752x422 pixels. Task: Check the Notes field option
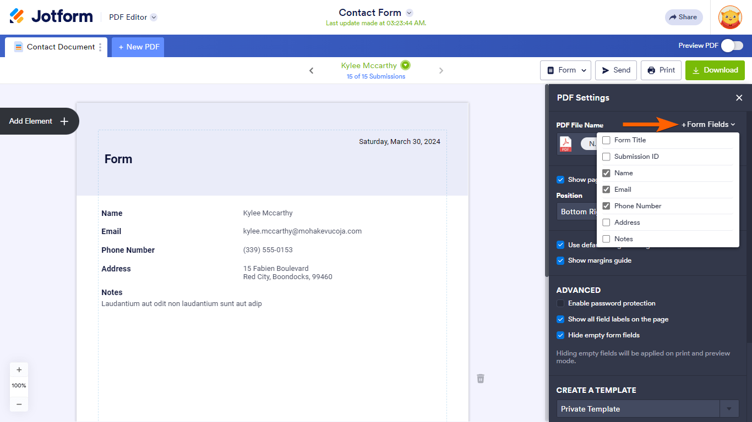point(606,239)
